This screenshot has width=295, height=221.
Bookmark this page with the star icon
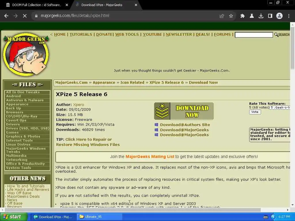[x=231, y=16]
